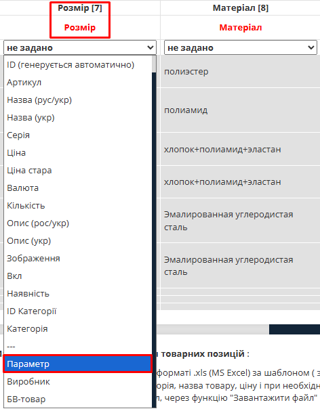Choose 'Зображення' option
The height and width of the screenshot is (413, 320).
click(78, 259)
